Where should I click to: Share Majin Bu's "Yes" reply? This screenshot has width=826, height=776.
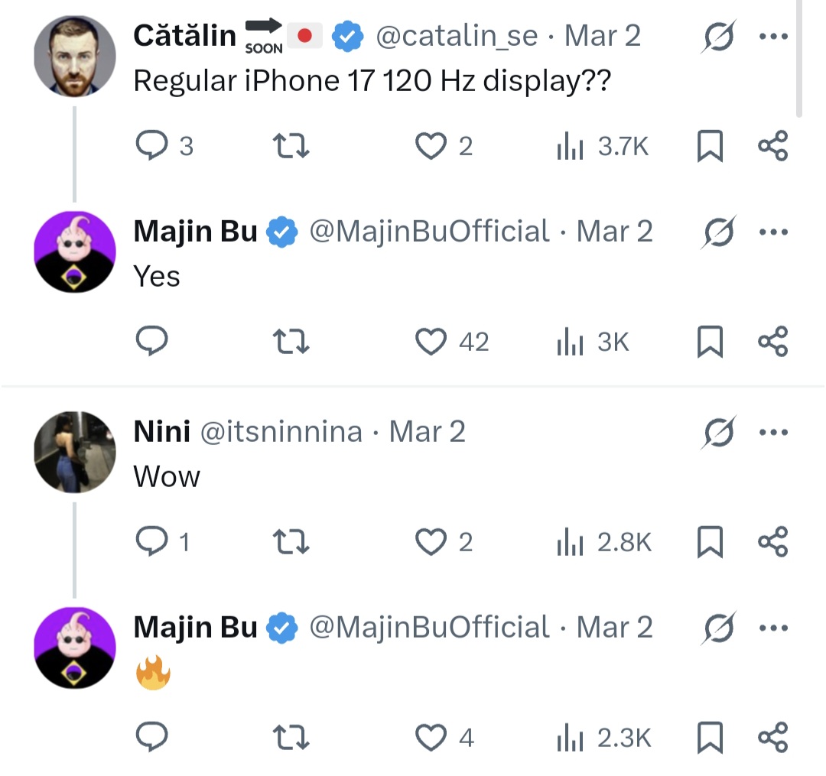[772, 342]
